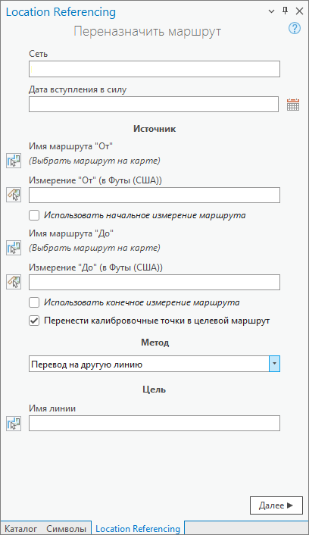Pick 'To' measure on map icon
309x535 pixels.
click(x=14, y=282)
